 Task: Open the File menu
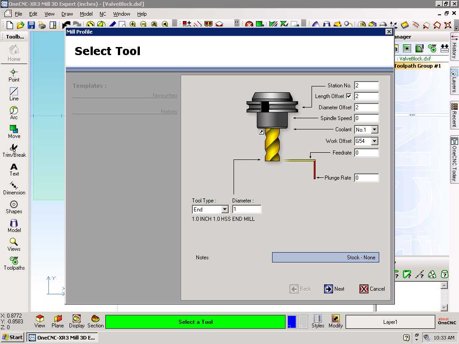pyautogui.click(x=18, y=14)
